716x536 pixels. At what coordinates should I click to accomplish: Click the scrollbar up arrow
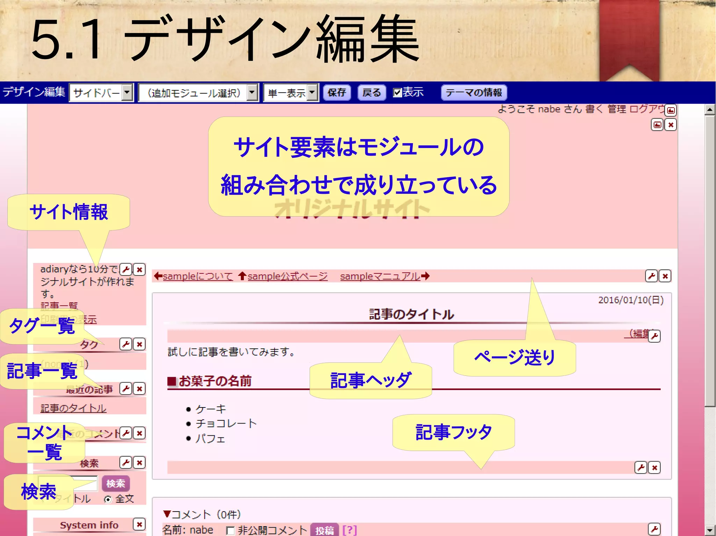pyautogui.click(x=710, y=110)
